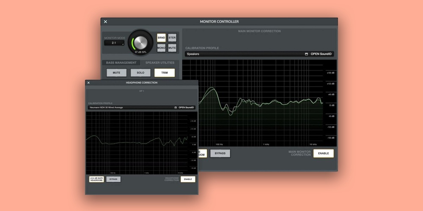Close the Headphone Correction window

pyautogui.click(x=88, y=83)
